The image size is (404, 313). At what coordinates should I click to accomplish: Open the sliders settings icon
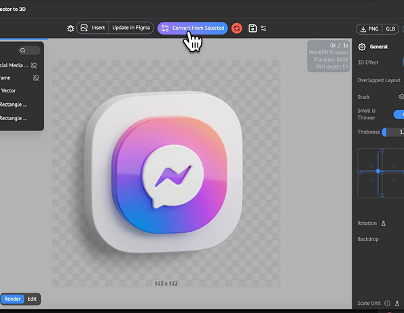pos(263,28)
